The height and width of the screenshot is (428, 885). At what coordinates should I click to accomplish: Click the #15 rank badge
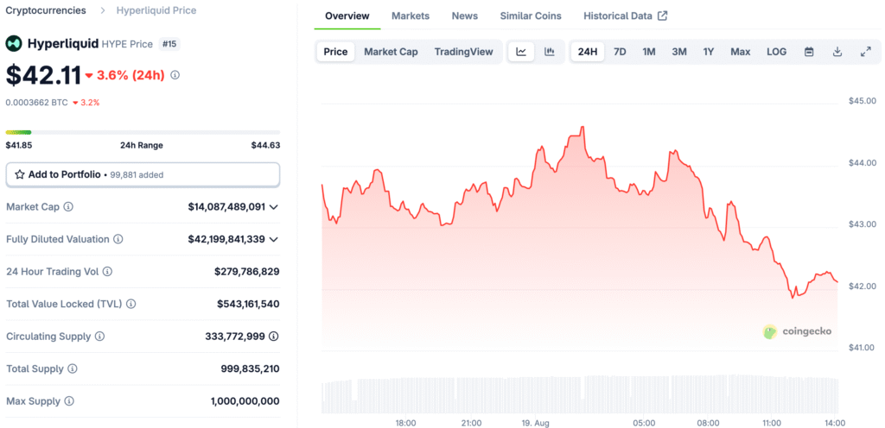[169, 43]
